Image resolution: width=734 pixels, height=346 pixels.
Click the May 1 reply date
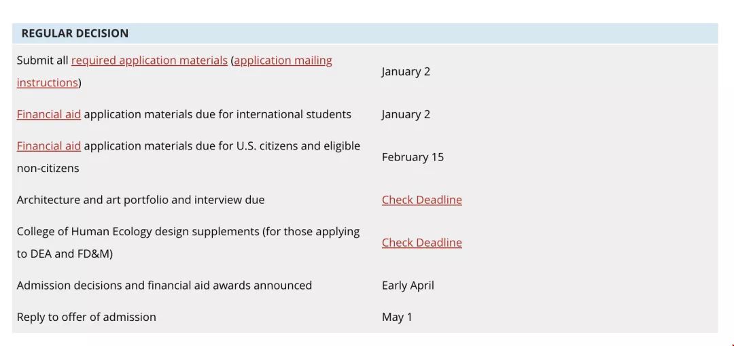[x=397, y=317]
